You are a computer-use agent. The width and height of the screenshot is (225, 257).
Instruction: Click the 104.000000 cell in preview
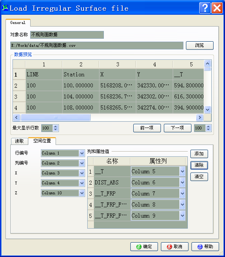coord(81,97)
